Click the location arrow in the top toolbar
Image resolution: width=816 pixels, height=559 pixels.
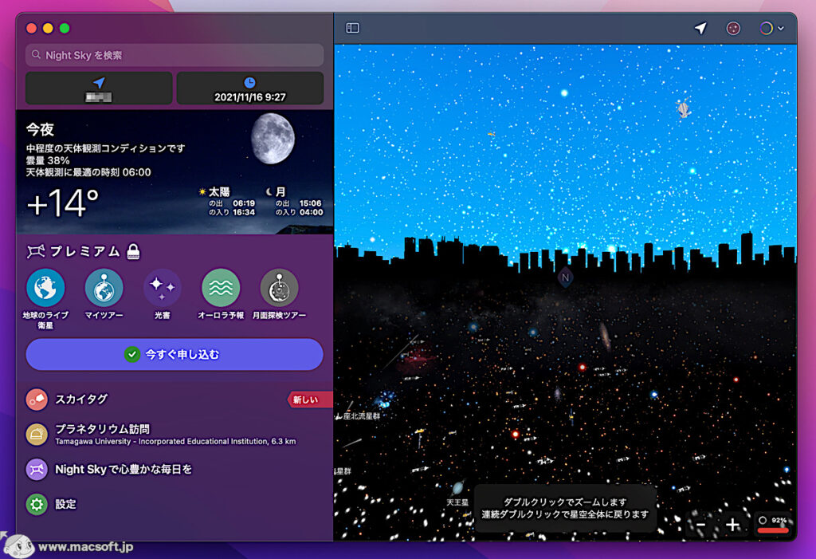point(700,28)
